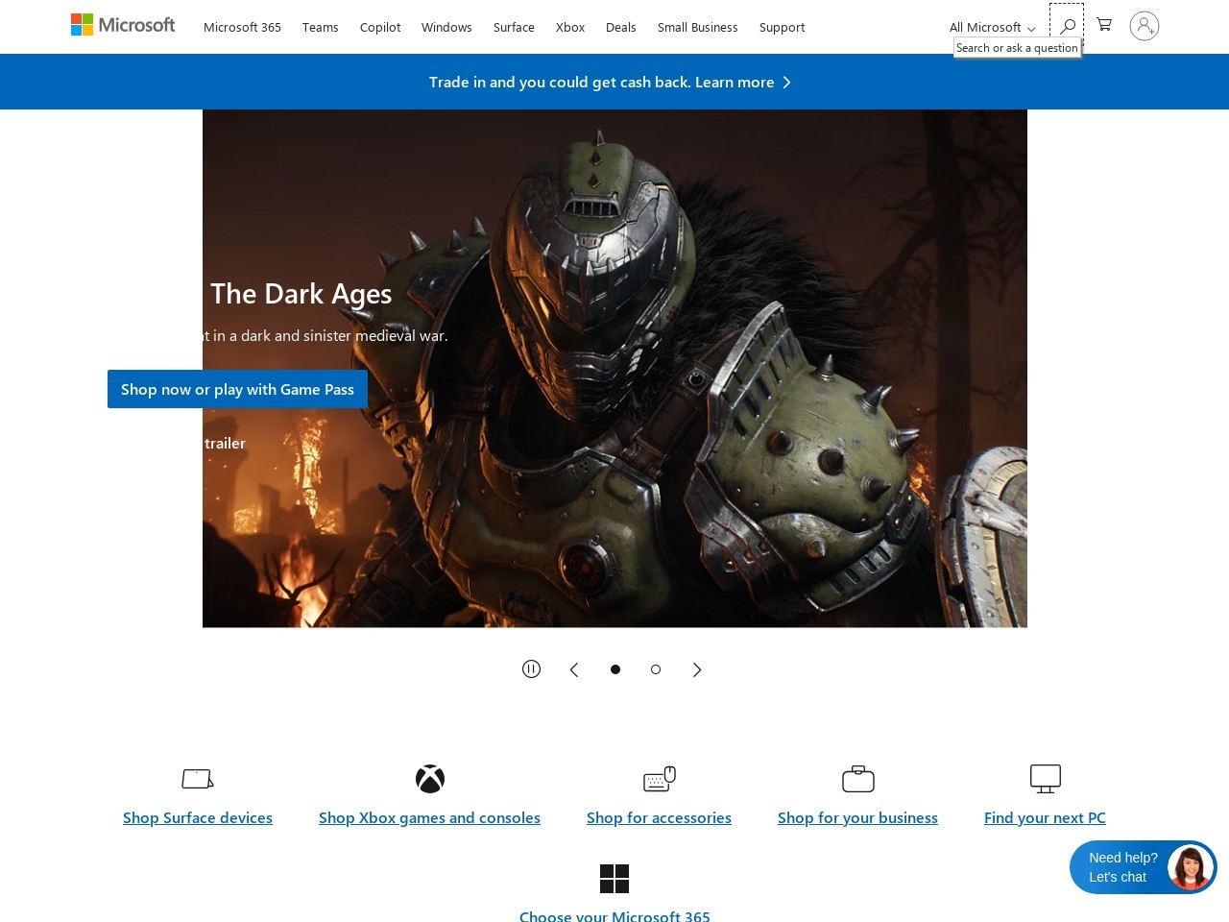Pause the hero carousel
1229x922 pixels.
point(531,669)
